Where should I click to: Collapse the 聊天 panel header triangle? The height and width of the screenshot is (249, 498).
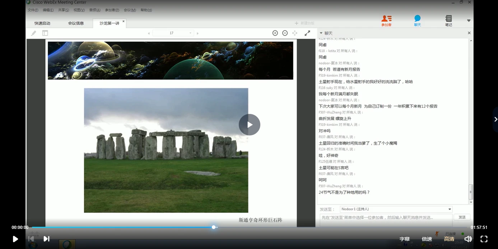321,33
